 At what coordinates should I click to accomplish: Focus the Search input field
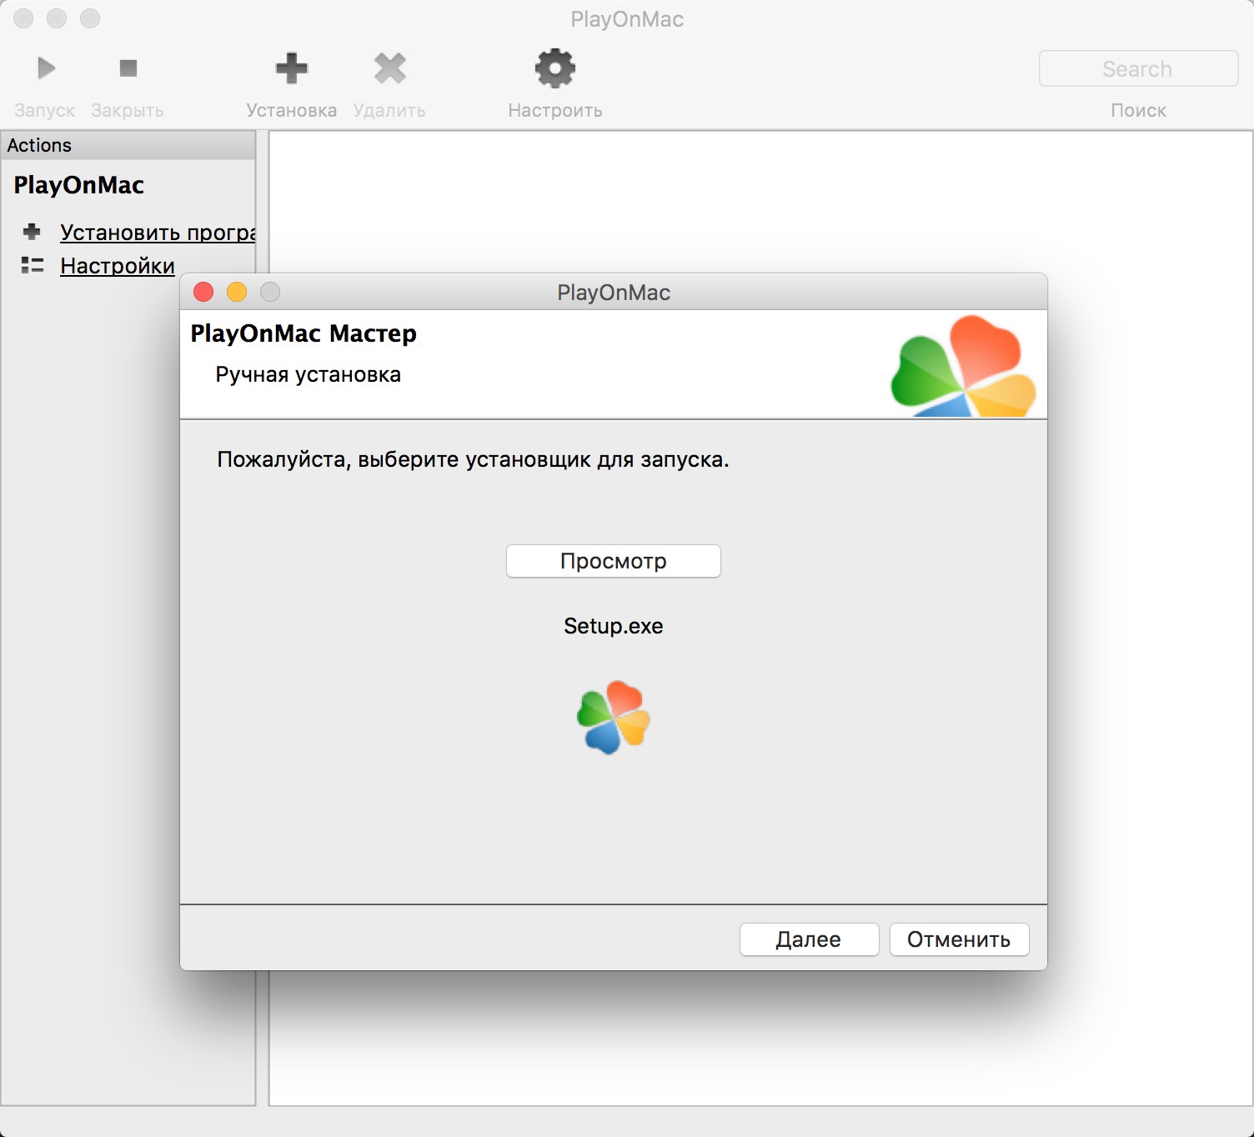tap(1137, 68)
